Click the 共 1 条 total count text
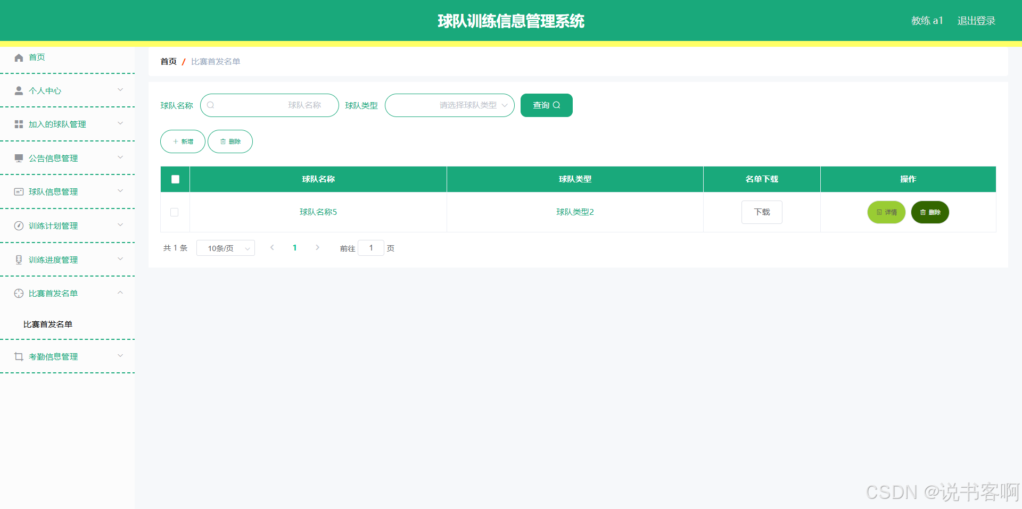 point(176,248)
